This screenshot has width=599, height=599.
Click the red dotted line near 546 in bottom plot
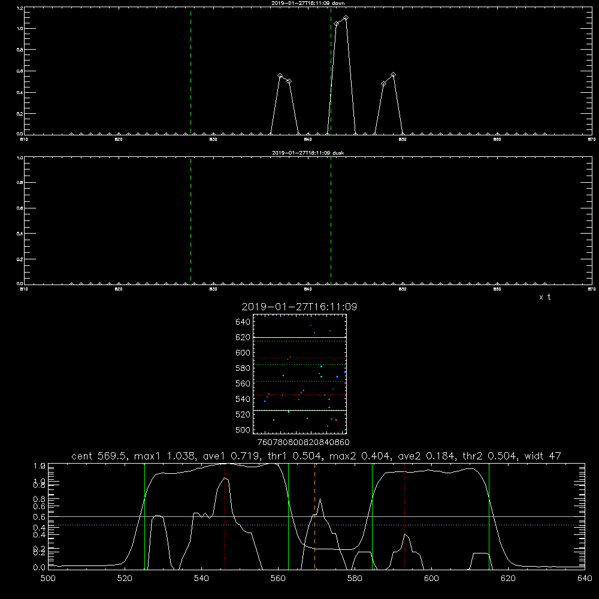point(224,516)
